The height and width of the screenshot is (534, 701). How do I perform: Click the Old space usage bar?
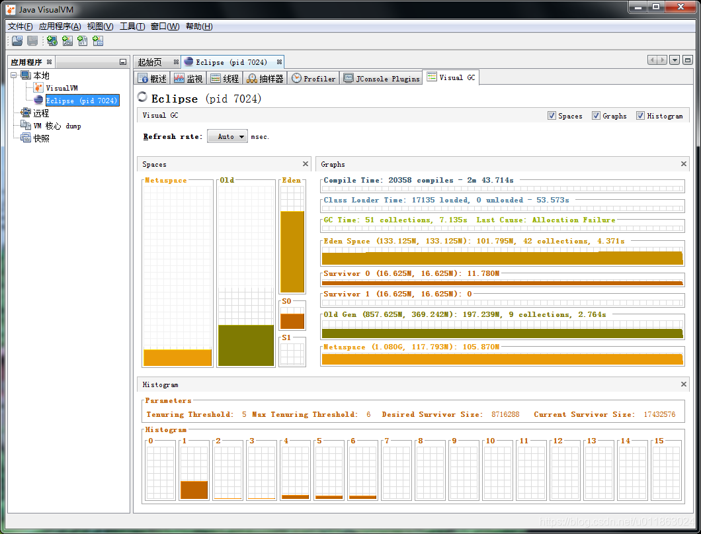coord(246,345)
